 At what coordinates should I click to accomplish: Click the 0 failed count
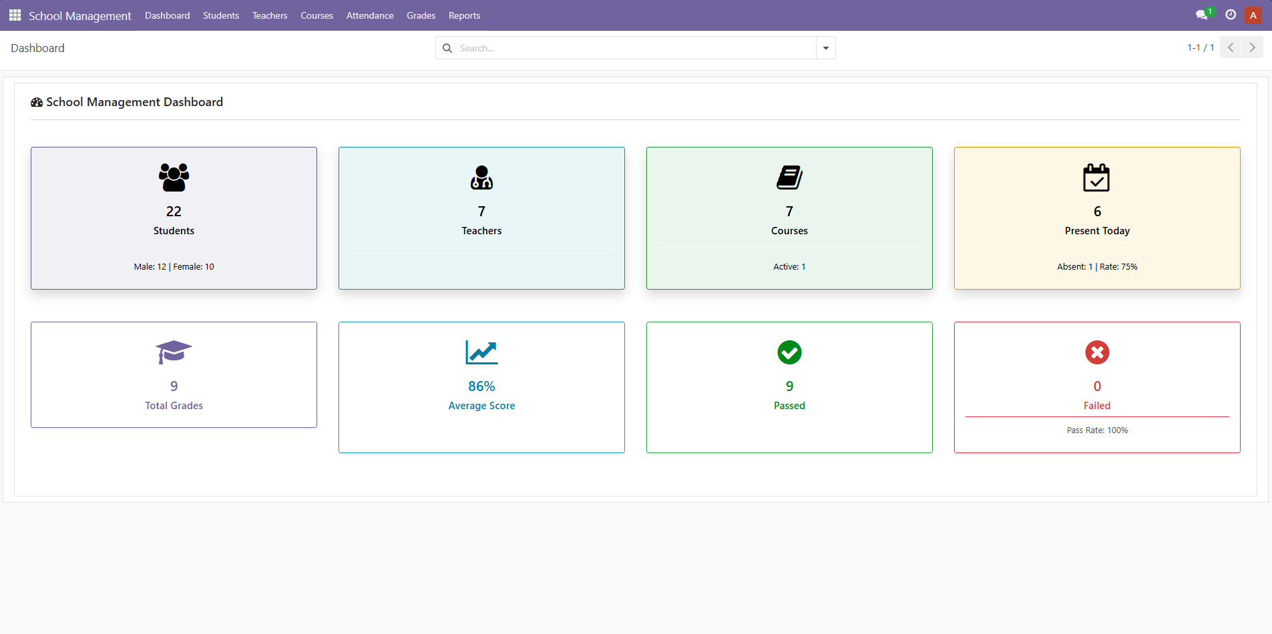[x=1097, y=386]
